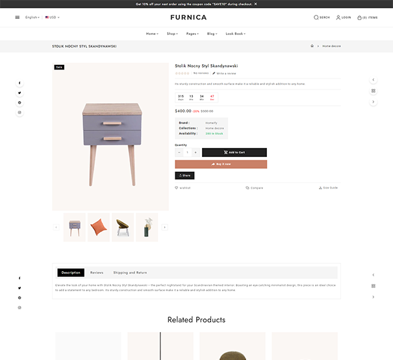Share on Twitter from upper social sidebar
The height and width of the screenshot is (360, 393).
pyautogui.click(x=19, y=93)
